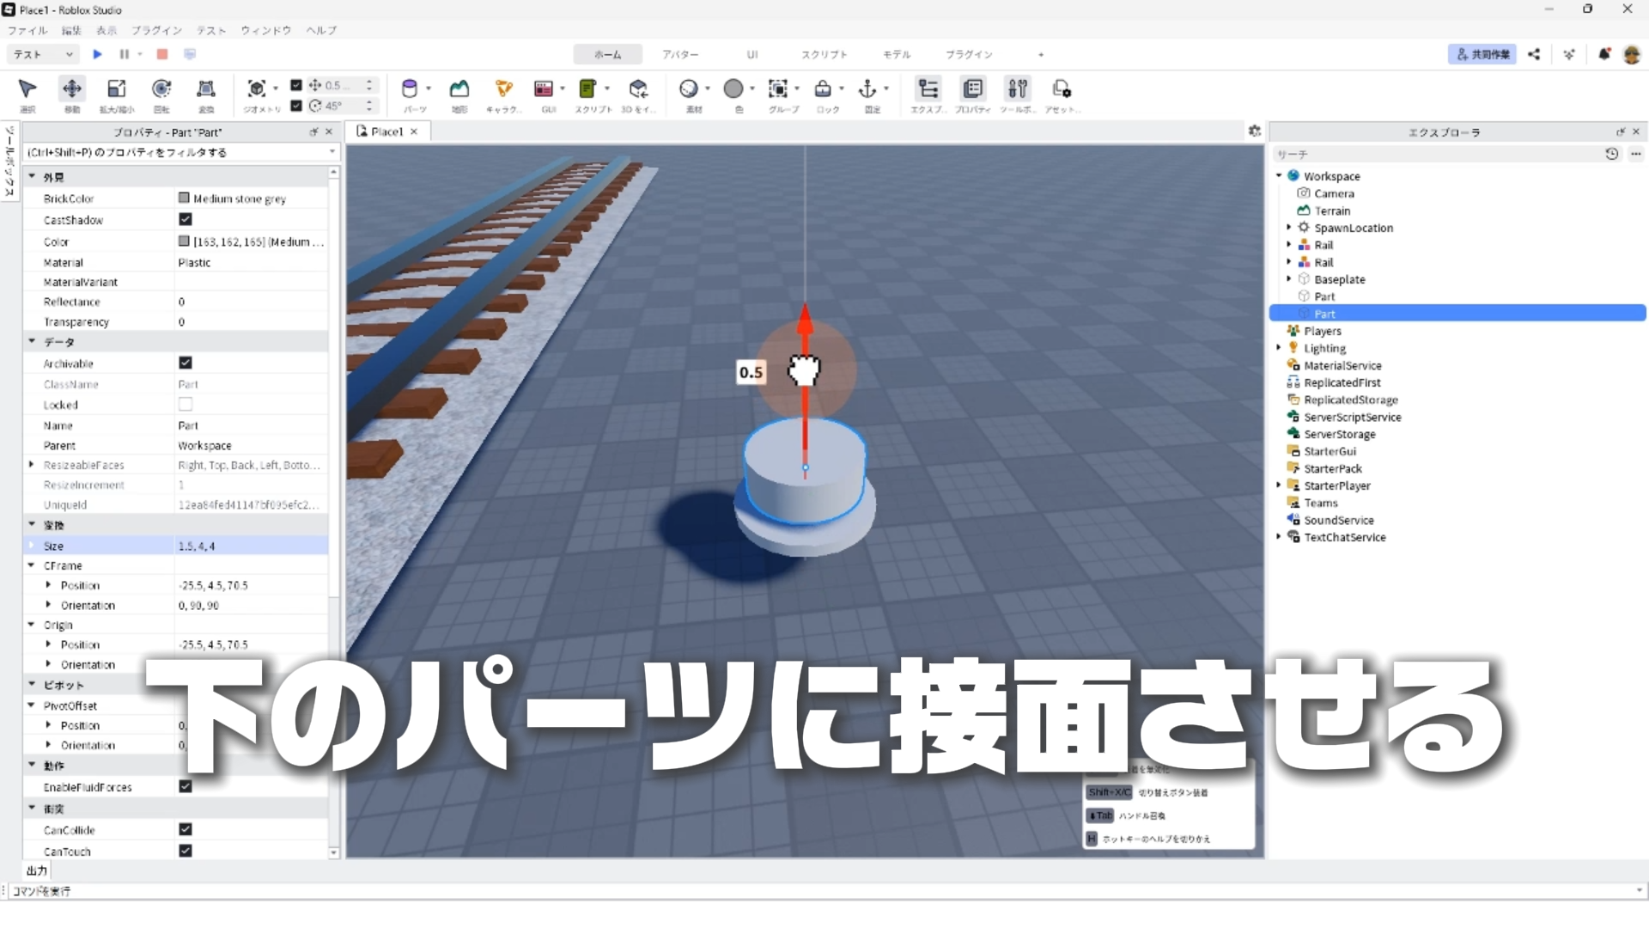Expand the ResizeableFaces property

click(32, 465)
